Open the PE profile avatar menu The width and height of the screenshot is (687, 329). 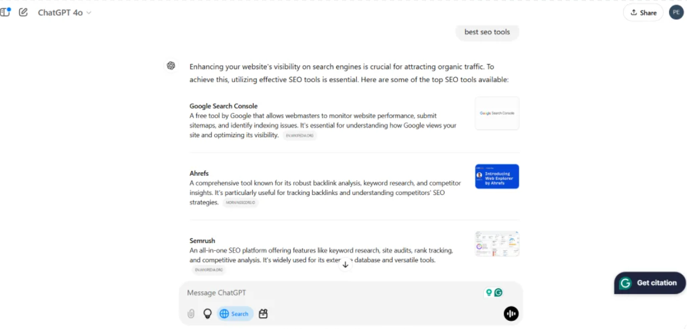coord(676,12)
